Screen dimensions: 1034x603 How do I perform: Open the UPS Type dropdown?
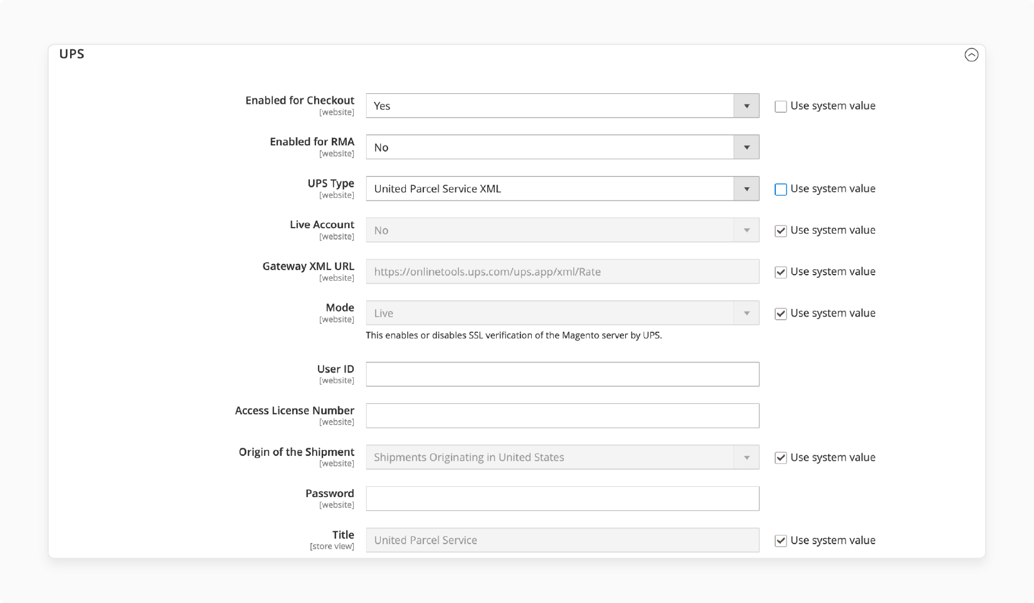[x=562, y=189]
